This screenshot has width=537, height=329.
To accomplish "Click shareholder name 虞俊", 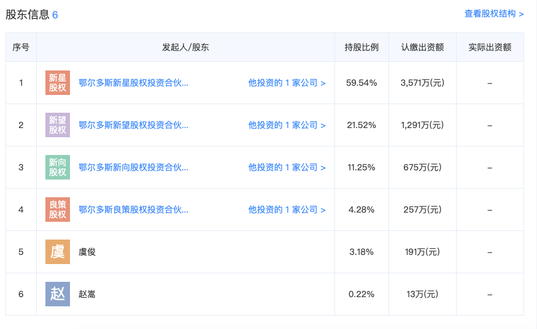I will coord(87,252).
